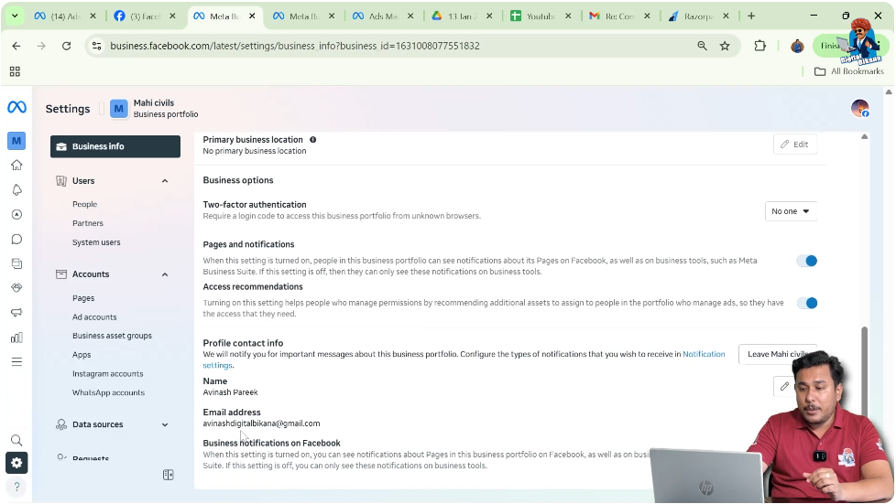Click Leave Mahi civils button
The image size is (896, 504).
777,354
